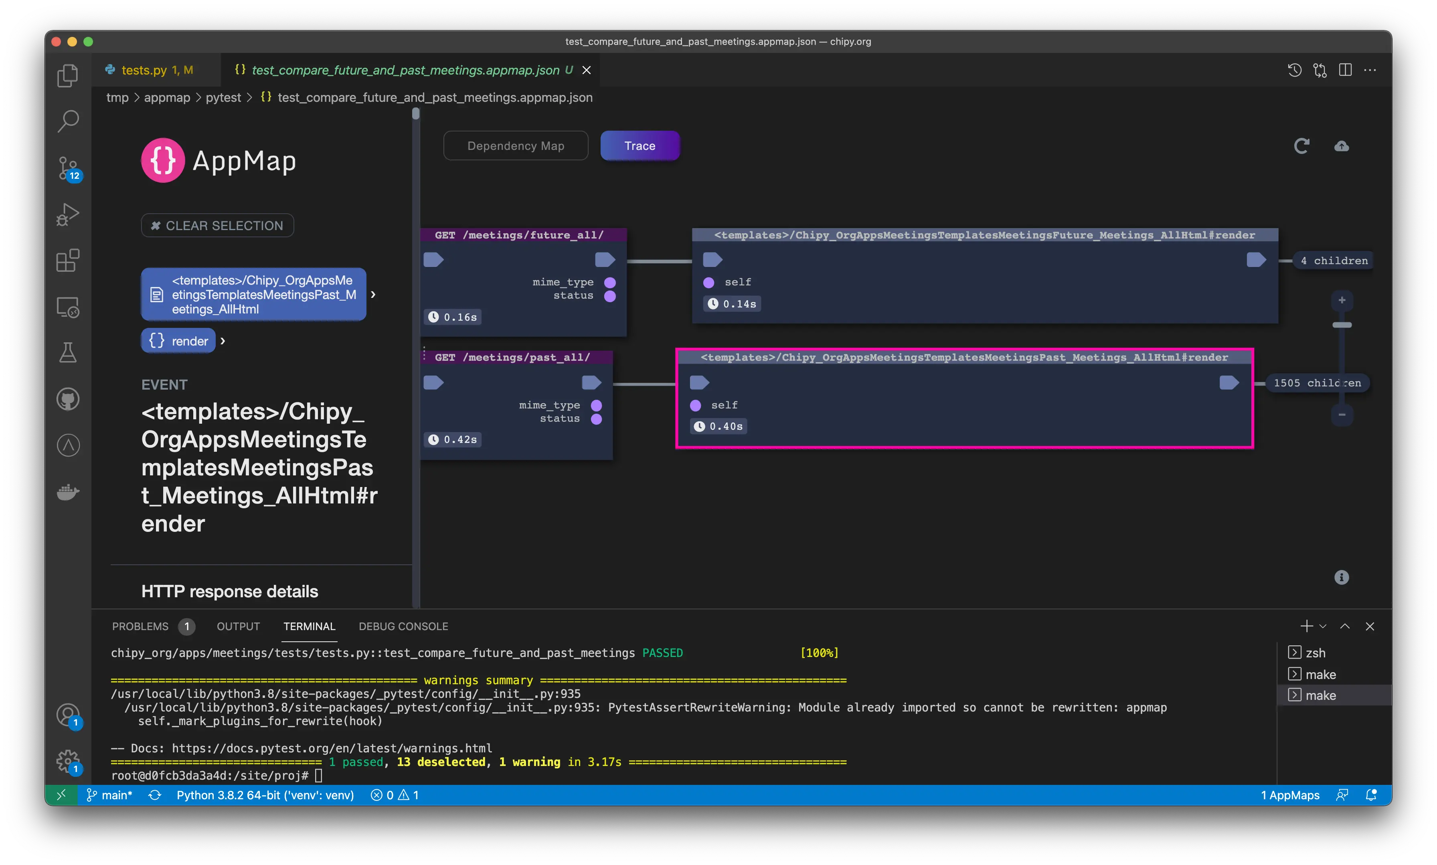
Task: Select the GET /meetings/future_all/ event node
Action: pos(524,282)
